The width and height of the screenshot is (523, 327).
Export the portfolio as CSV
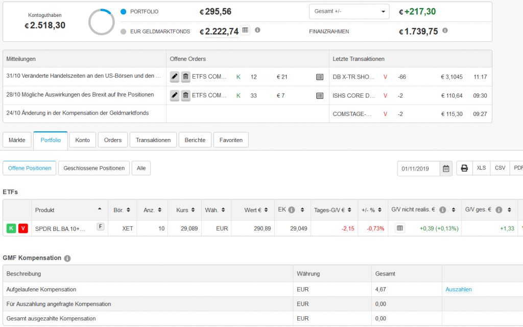click(x=500, y=168)
